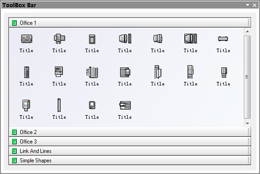The width and height of the screenshot is (260, 174).
Task: Choose the thin vertical bar shape icon
Action: click(x=59, y=105)
